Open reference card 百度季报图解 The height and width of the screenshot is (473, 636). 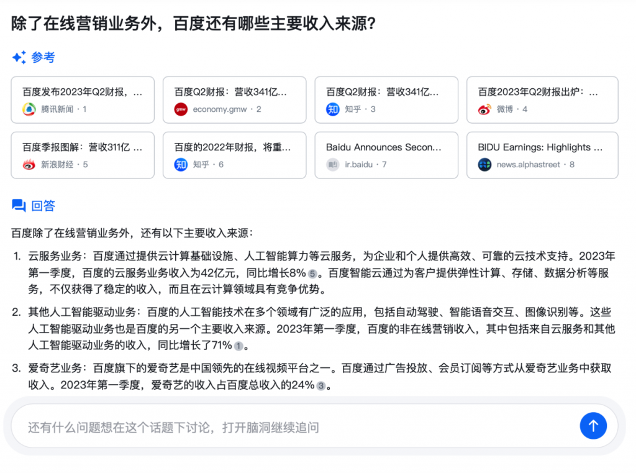(x=83, y=155)
